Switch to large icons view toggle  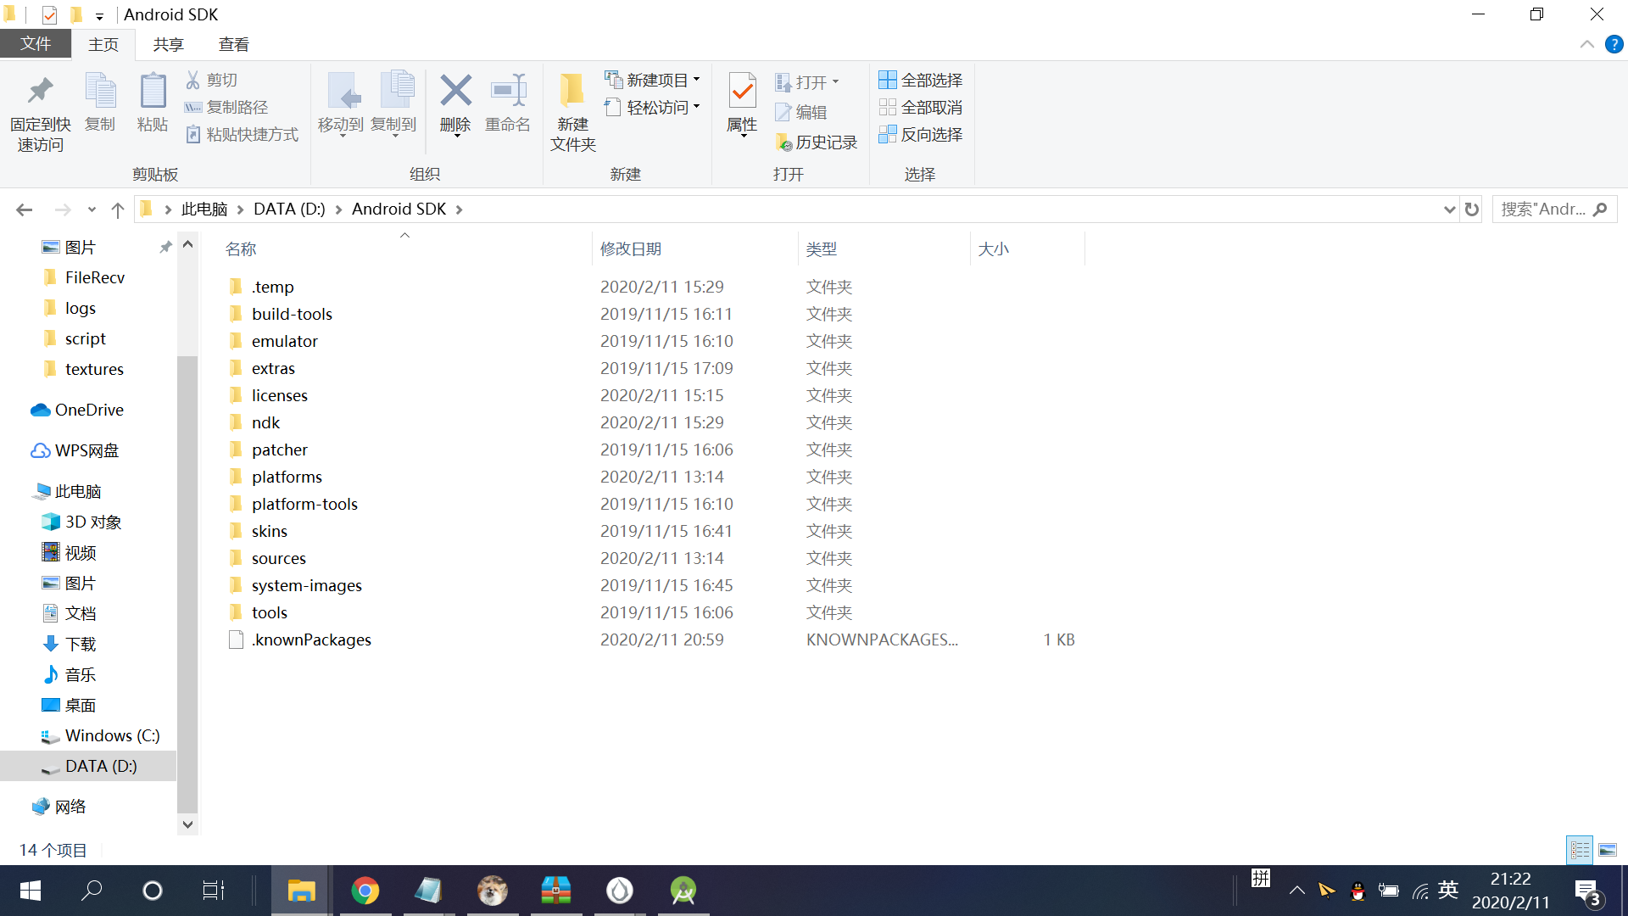[1608, 849]
